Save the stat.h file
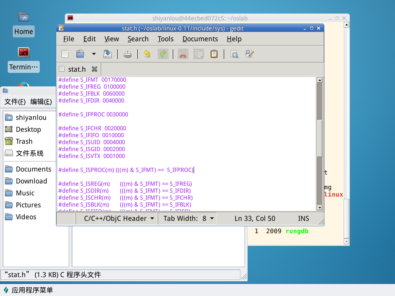Viewport: 395px width, 296px height. [108, 54]
